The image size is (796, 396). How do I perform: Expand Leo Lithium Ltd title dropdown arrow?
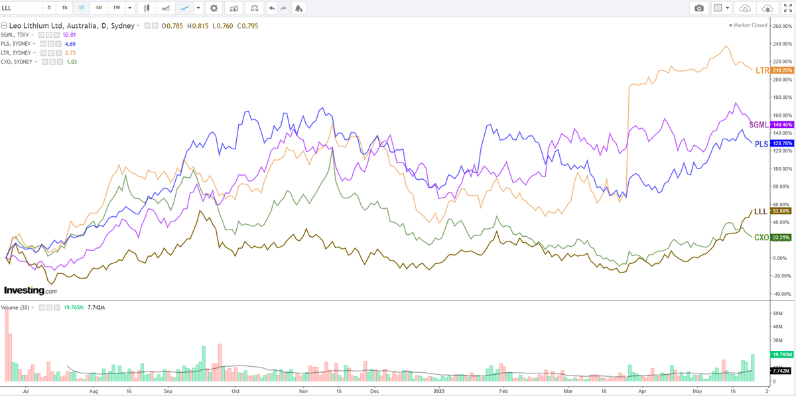pos(138,26)
